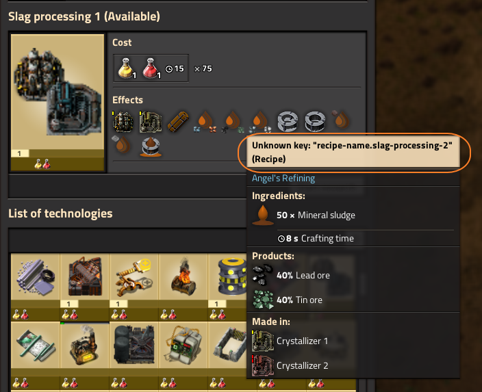Click the Angel's Refining mod link

pos(283,178)
